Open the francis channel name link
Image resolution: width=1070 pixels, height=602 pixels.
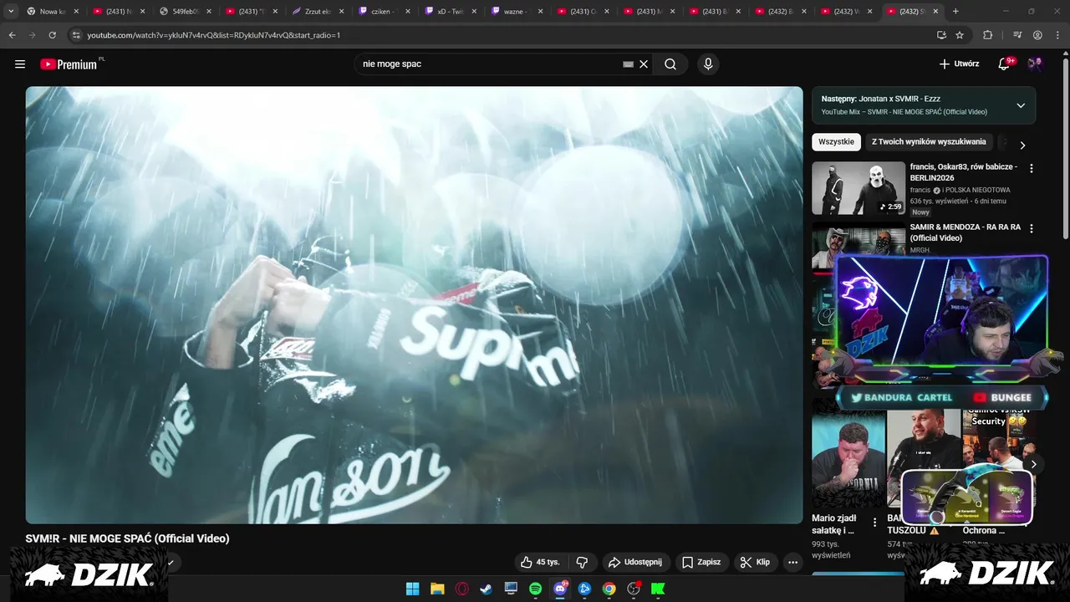tap(920, 190)
